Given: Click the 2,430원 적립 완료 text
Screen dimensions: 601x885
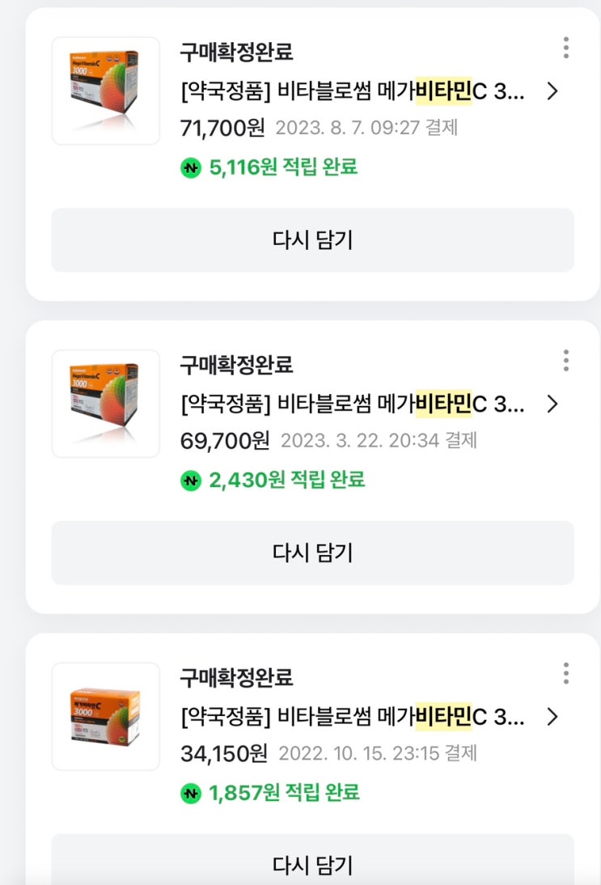Looking at the screenshot, I should [x=286, y=481].
